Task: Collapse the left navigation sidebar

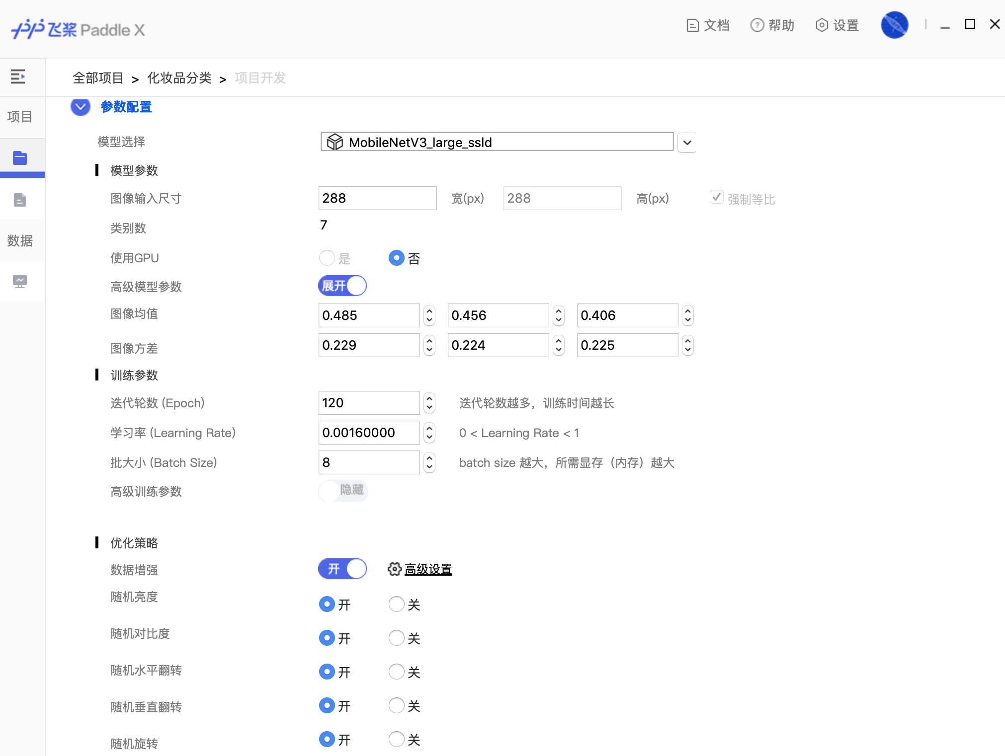Action: 18,77
